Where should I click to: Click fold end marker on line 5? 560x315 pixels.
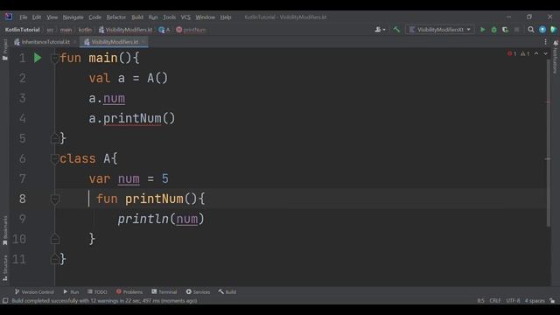(x=54, y=138)
